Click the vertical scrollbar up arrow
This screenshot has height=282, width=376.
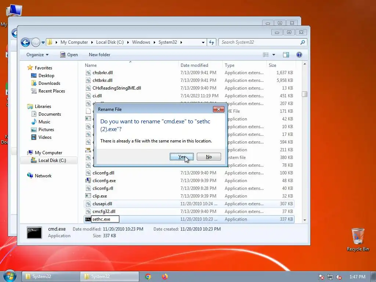pos(304,64)
